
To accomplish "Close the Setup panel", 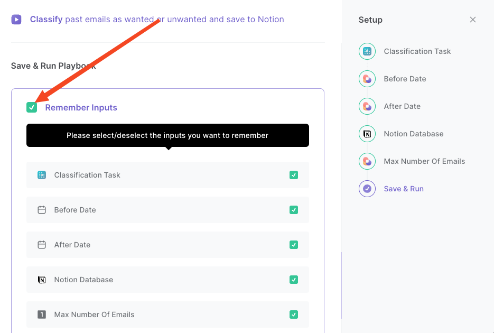I will [472, 20].
